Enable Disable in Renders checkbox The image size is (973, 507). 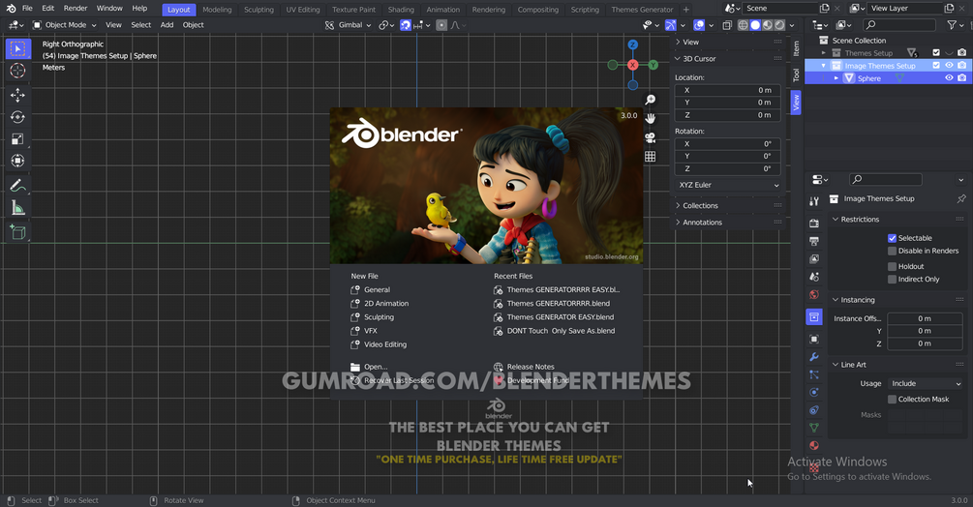[893, 251]
